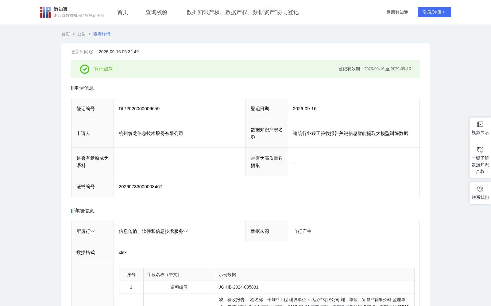The height and width of the screenshot is (306, 491).
Task: Click the 建筑行业竣工验收报告 data title text
Action: (350, 133)
